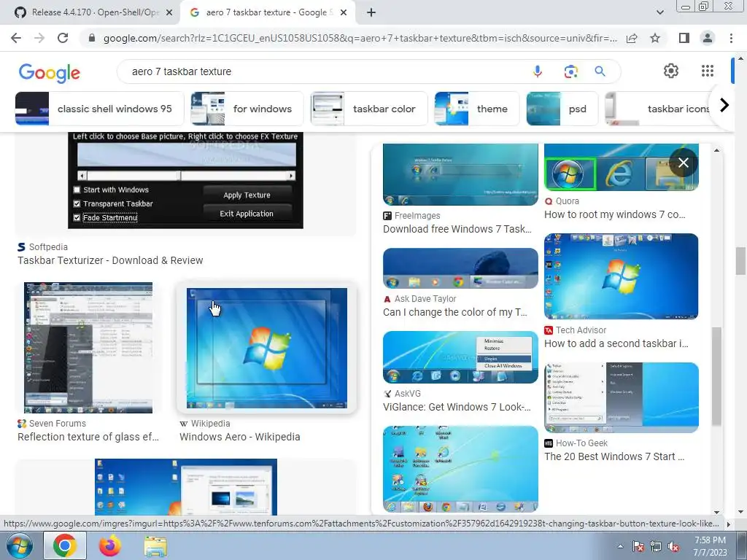Open the bottom-right blue desktop icons thumbnail
This screenshot has width=747, height=560.
(x=460, y=469)
